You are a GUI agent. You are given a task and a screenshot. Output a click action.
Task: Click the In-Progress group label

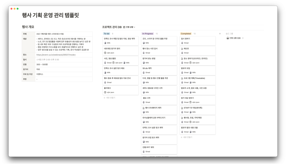click(x=148, y=34)
